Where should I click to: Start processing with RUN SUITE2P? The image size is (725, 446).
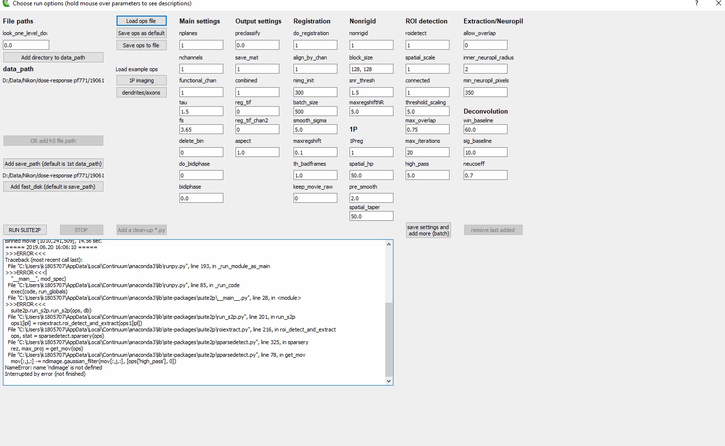coord(25,230)
